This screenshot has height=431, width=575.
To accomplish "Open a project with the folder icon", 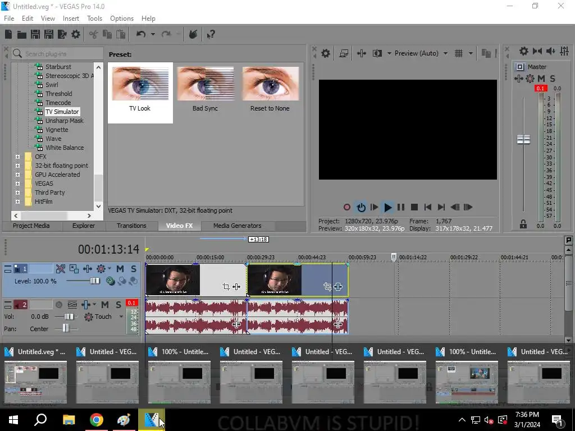I will pyautogui.click(x=22, y=34).
